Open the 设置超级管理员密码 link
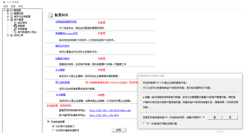The image size is (252, 133). coord(66,22)
